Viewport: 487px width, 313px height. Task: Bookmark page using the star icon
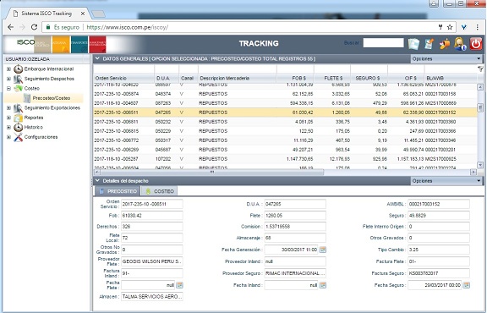point(450,27)
